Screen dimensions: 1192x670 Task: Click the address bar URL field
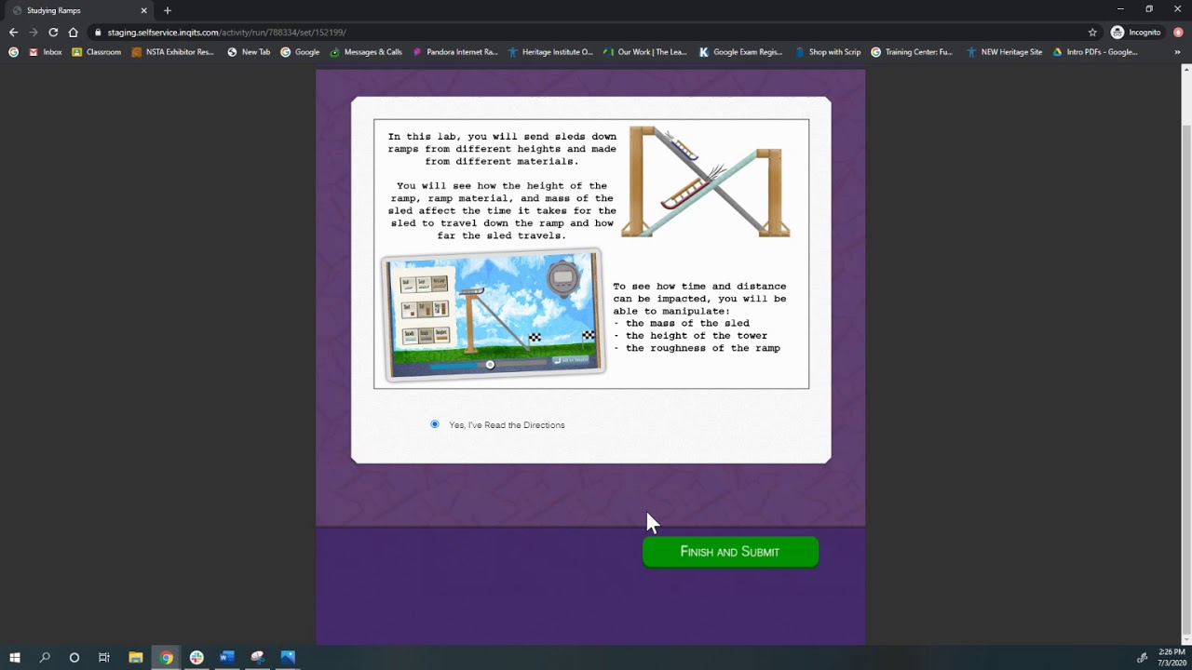[596, 32]
